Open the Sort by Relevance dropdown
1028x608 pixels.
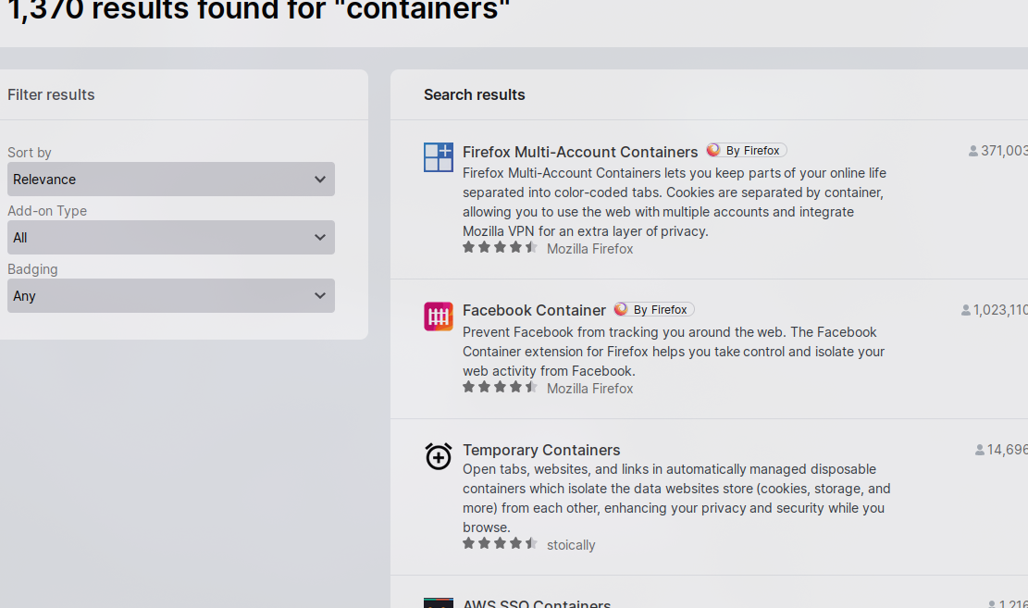(x=171, y=180)
